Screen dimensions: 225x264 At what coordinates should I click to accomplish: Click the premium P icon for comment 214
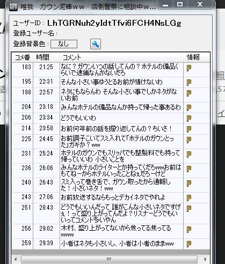[x=189, y=129]
